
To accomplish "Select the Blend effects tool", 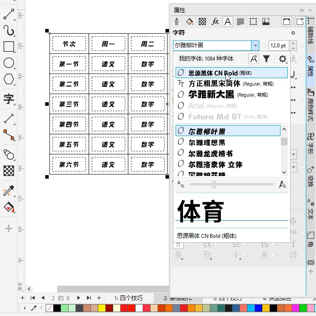I will (9, 155).
